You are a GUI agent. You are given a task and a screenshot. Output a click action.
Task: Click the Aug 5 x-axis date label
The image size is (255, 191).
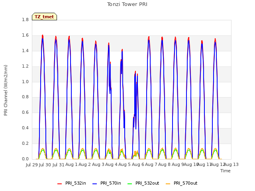(x=125, y=165)
